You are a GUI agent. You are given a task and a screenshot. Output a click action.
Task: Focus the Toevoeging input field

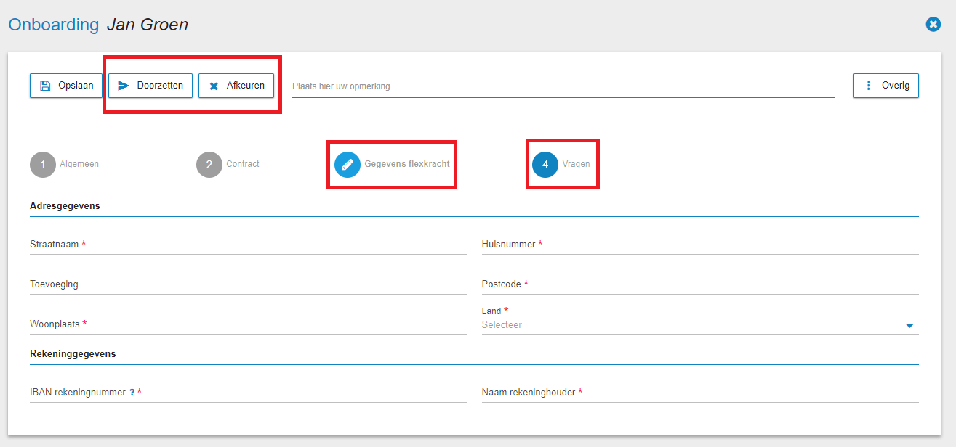[x=249, y=284]
